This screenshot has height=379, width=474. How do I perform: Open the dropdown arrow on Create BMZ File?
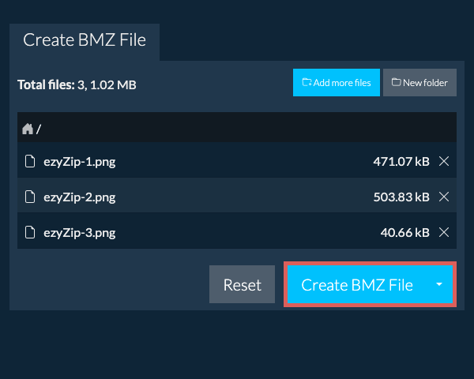[x=439, y=284]
